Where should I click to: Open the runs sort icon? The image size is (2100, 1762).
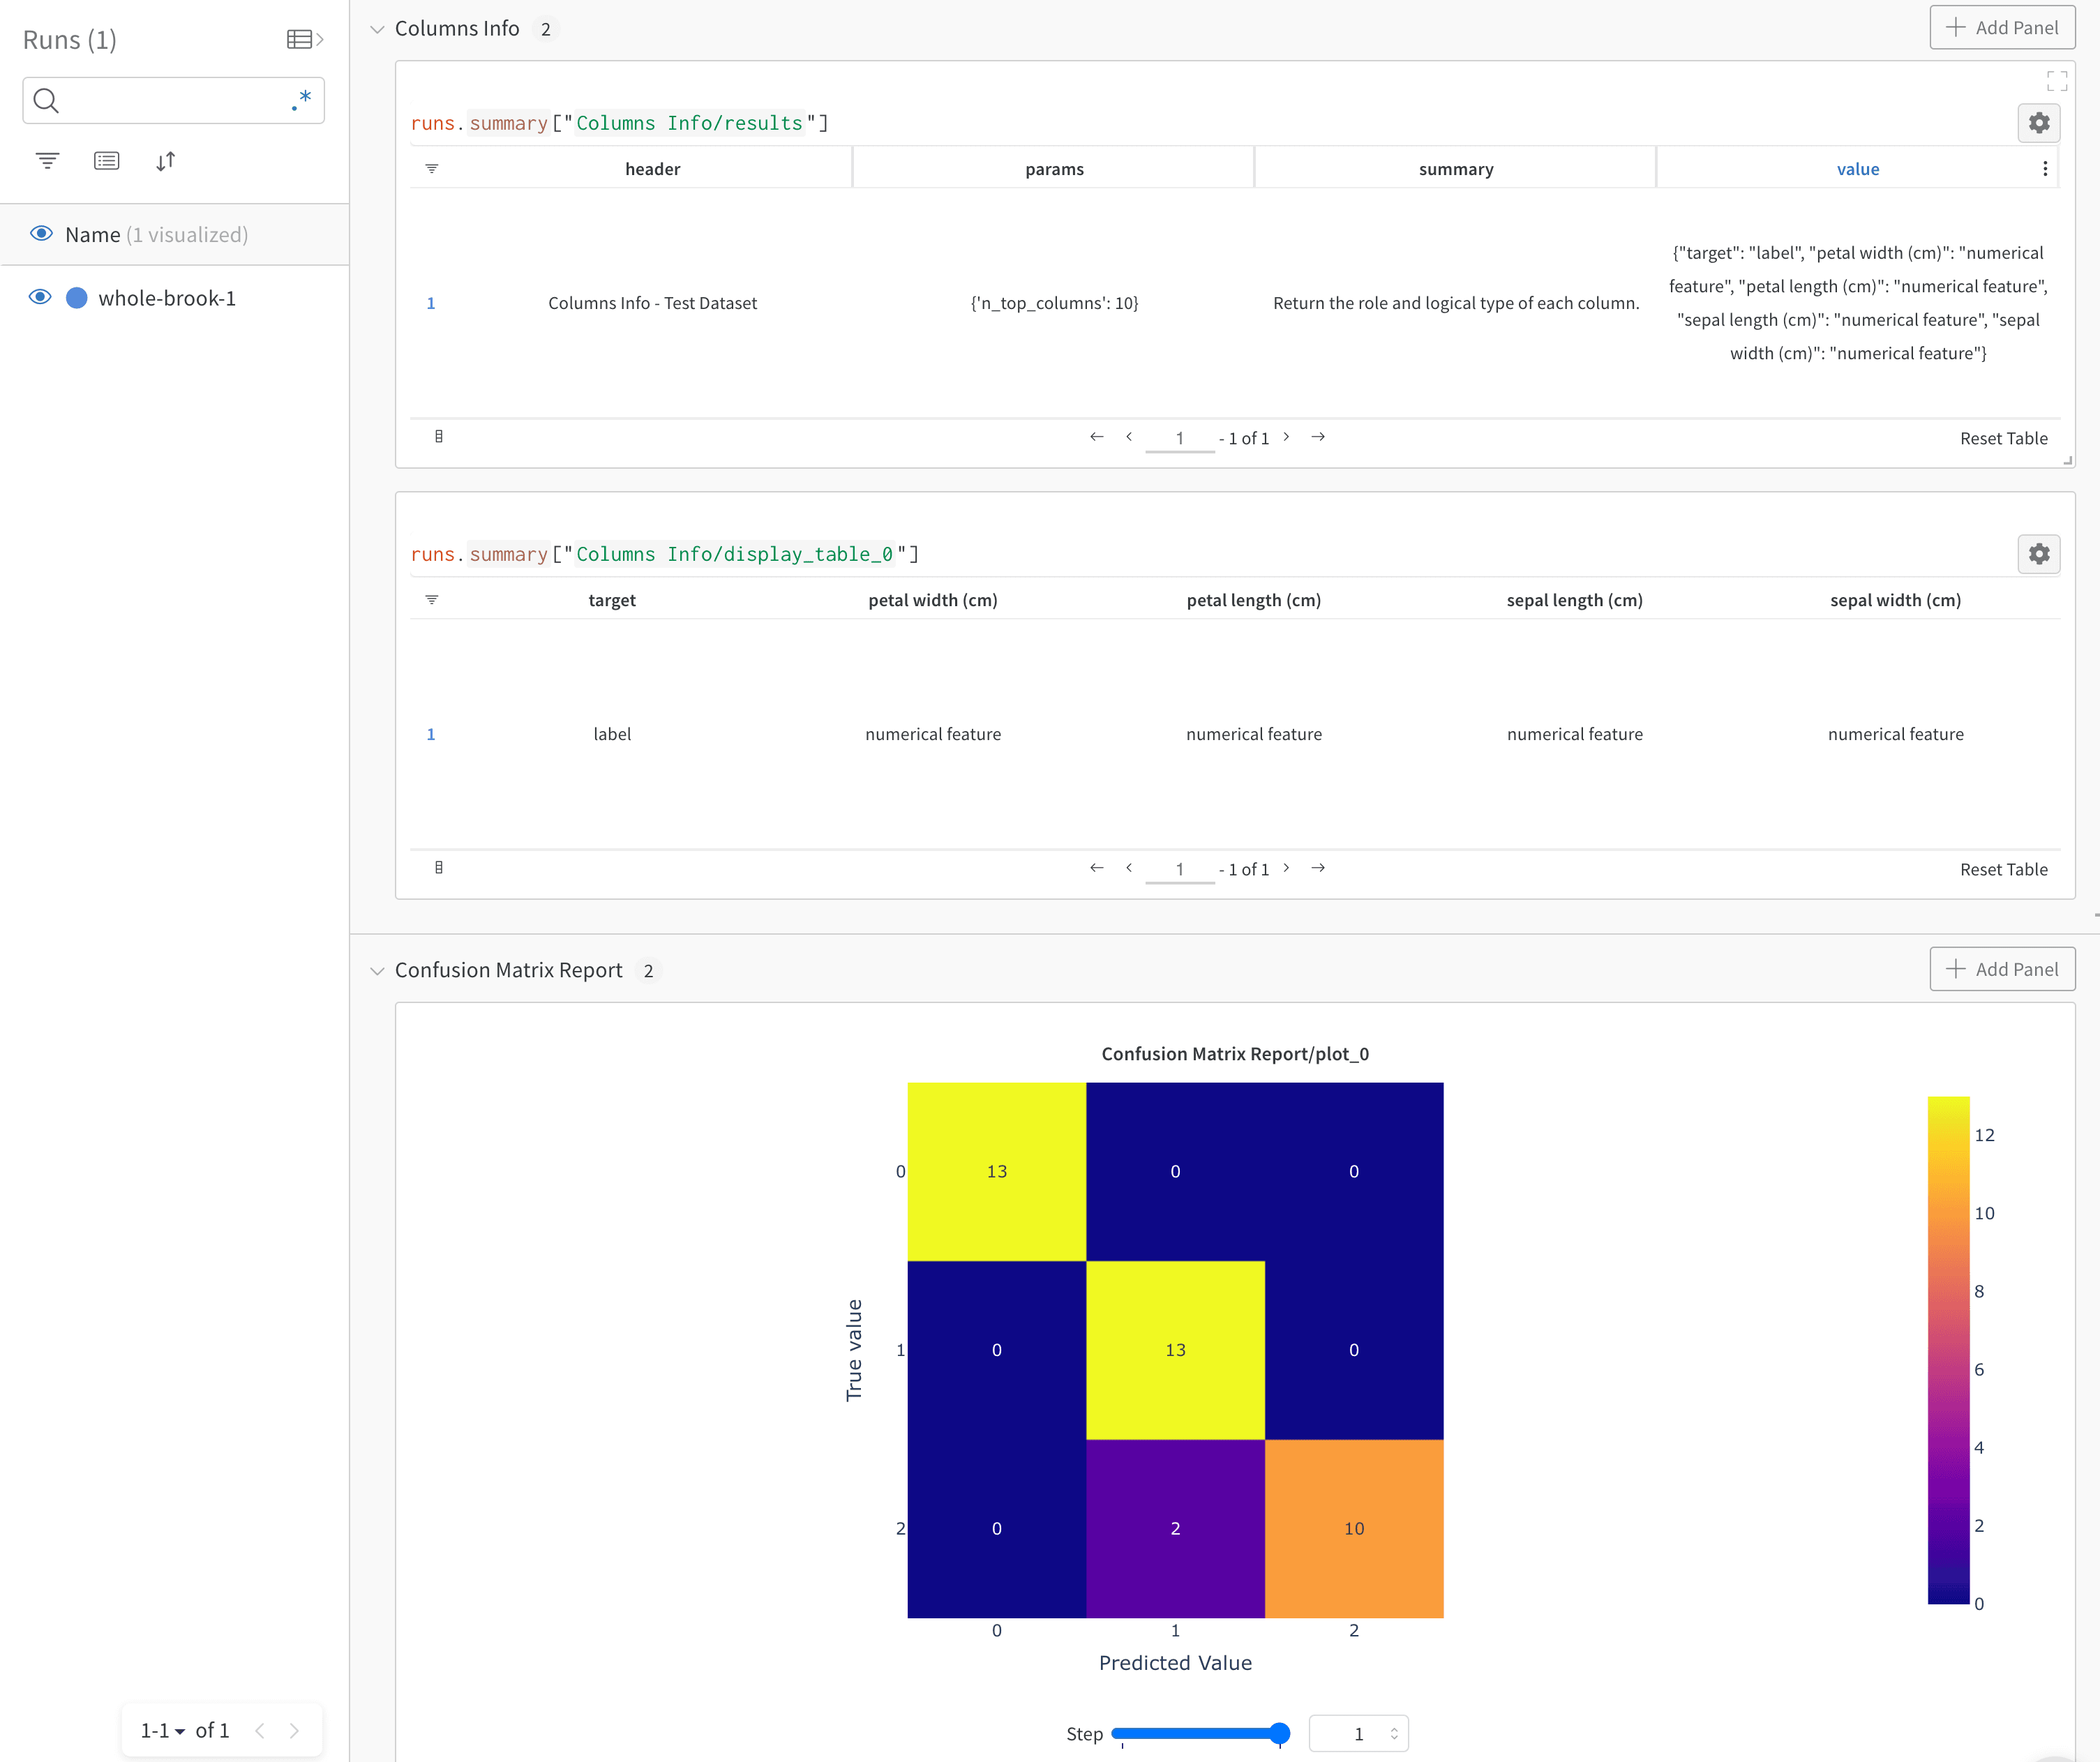click(x=166, y=161)
